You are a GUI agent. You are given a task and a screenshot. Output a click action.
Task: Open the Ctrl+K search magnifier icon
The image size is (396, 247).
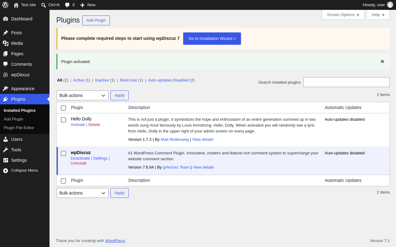[44, 5]
